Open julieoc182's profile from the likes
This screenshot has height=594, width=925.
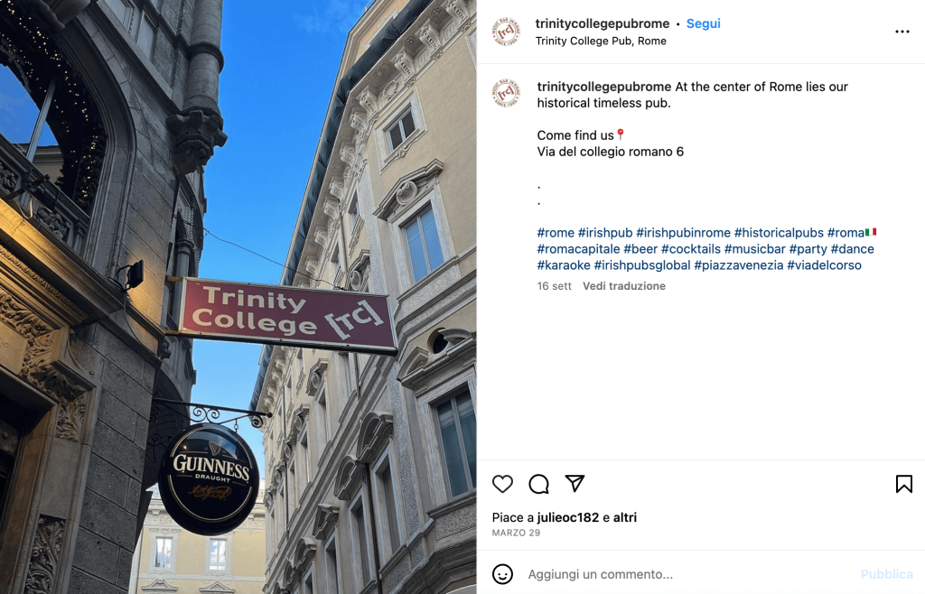[567, 517]
